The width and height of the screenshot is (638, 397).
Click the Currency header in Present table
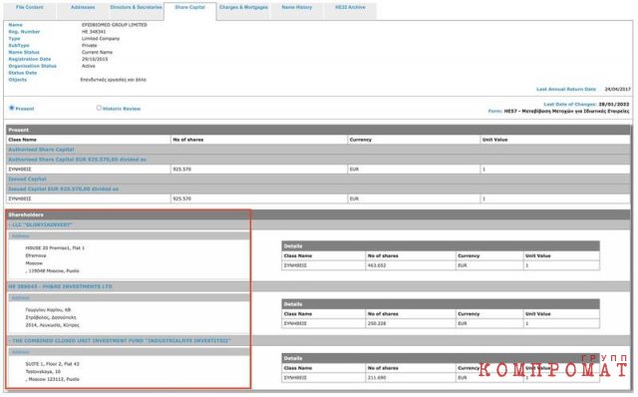pos(361,140)
